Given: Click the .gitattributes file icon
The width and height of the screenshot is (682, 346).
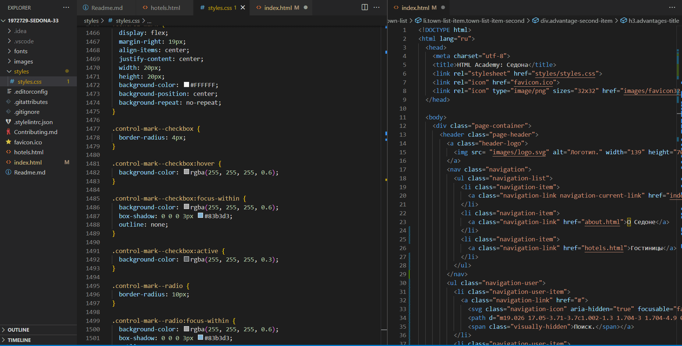Looking at the screenshot, I should coord(8,102).
